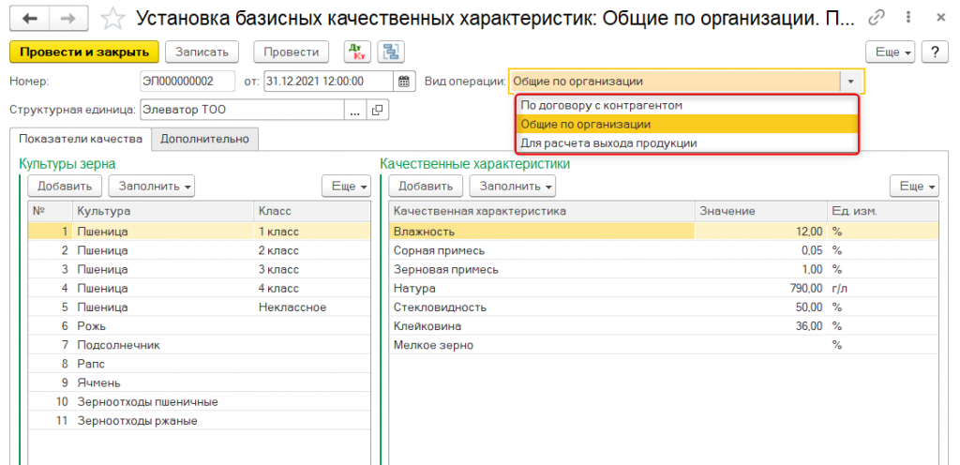Screen dimensions: 960x465
Task: Show document postings via Дт/Кт icon
Action: 356,52
